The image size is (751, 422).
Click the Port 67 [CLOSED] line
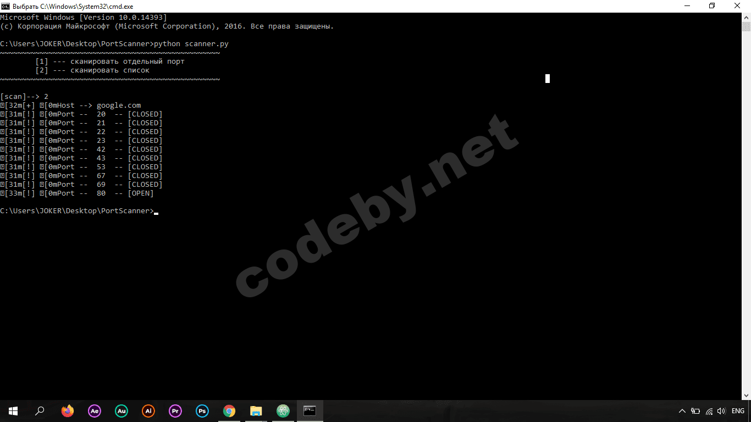click(81, 176)
